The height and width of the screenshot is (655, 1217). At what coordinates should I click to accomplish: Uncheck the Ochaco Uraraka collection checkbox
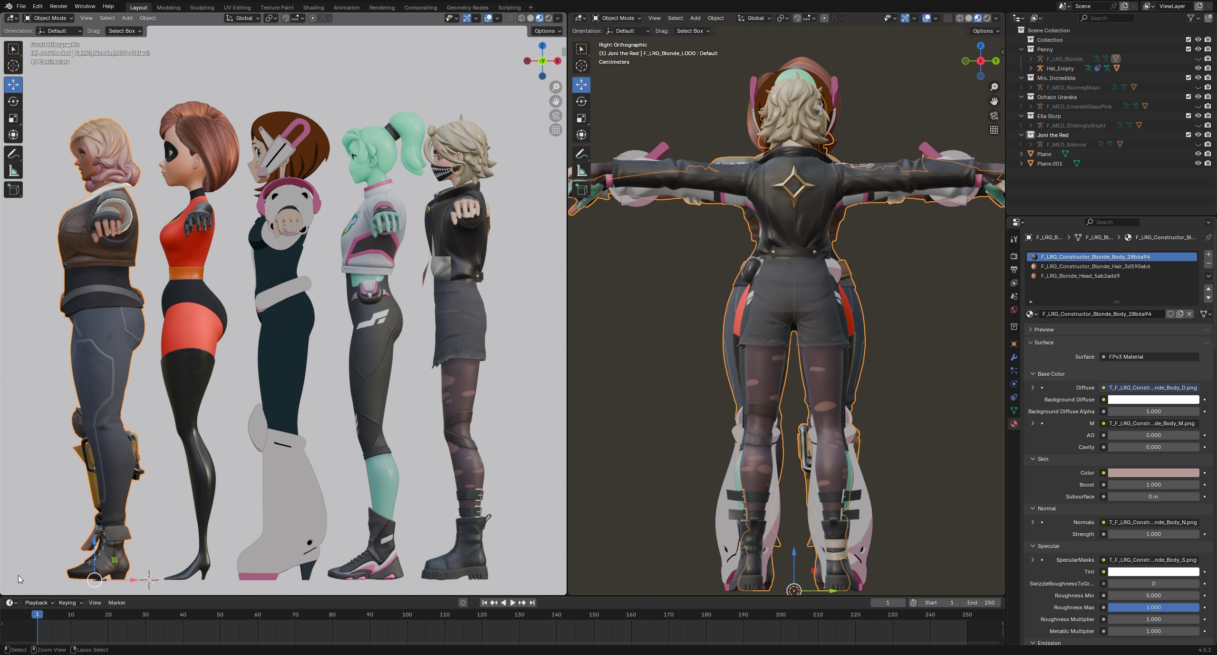(1188, 97)
